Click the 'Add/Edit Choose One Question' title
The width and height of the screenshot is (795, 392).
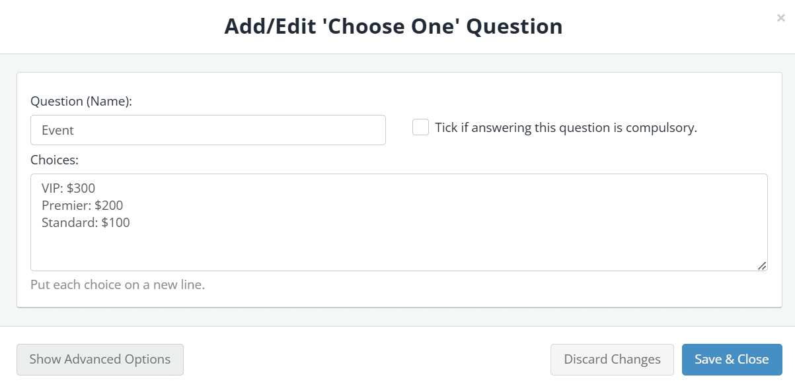click(x=393, y=26)
